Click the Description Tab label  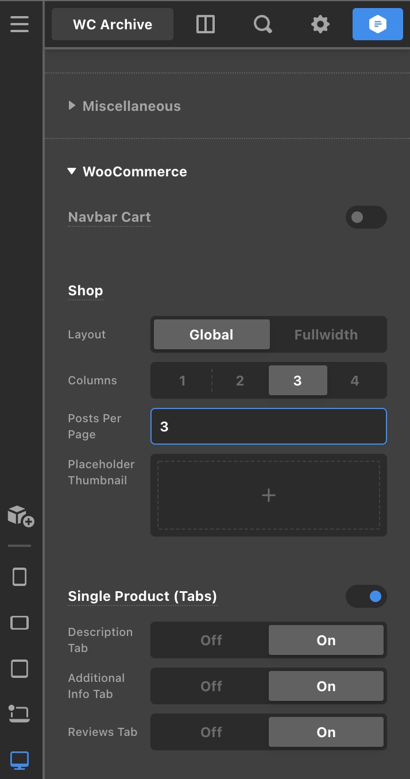pyautogui.click(x=100, y=640)
